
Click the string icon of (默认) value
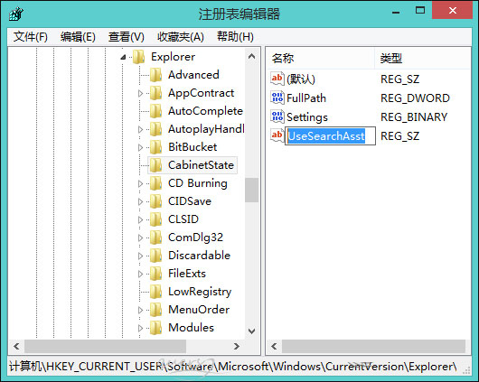tap(277, 79)
